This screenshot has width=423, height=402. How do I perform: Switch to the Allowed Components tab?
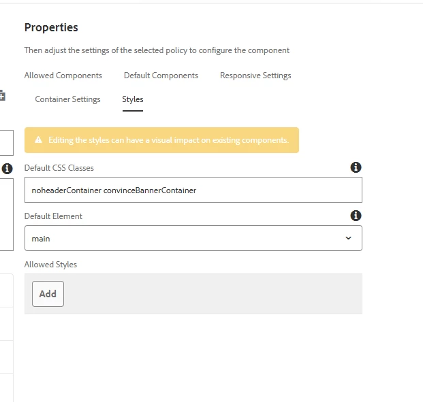tap(63, 76)
